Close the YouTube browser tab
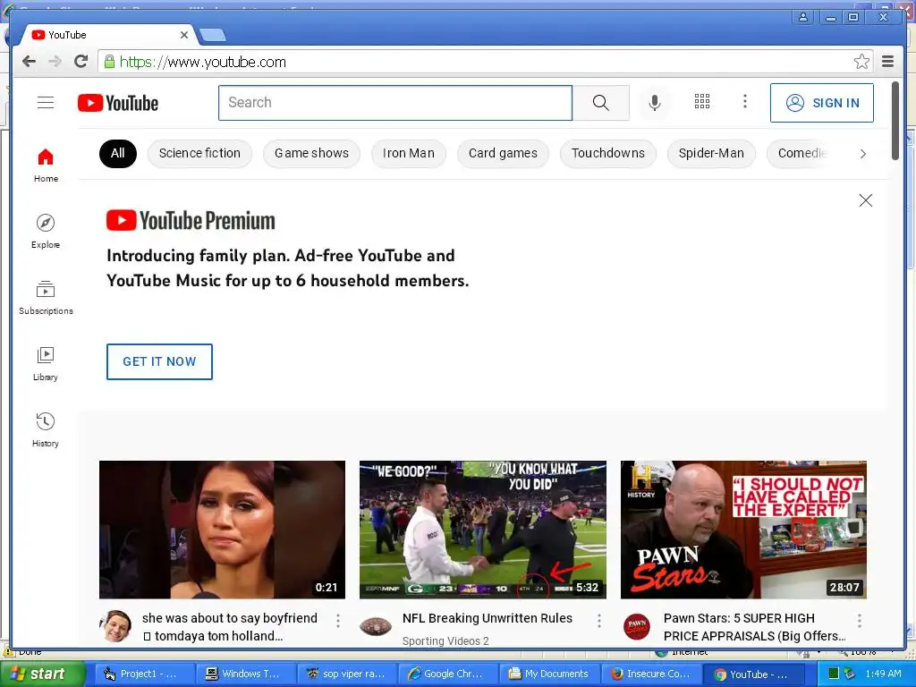This screenshot has height=687, width=916. tap(184, 35)
